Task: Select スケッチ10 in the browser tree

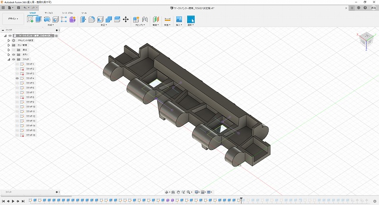Action: (x=30, y=107)
